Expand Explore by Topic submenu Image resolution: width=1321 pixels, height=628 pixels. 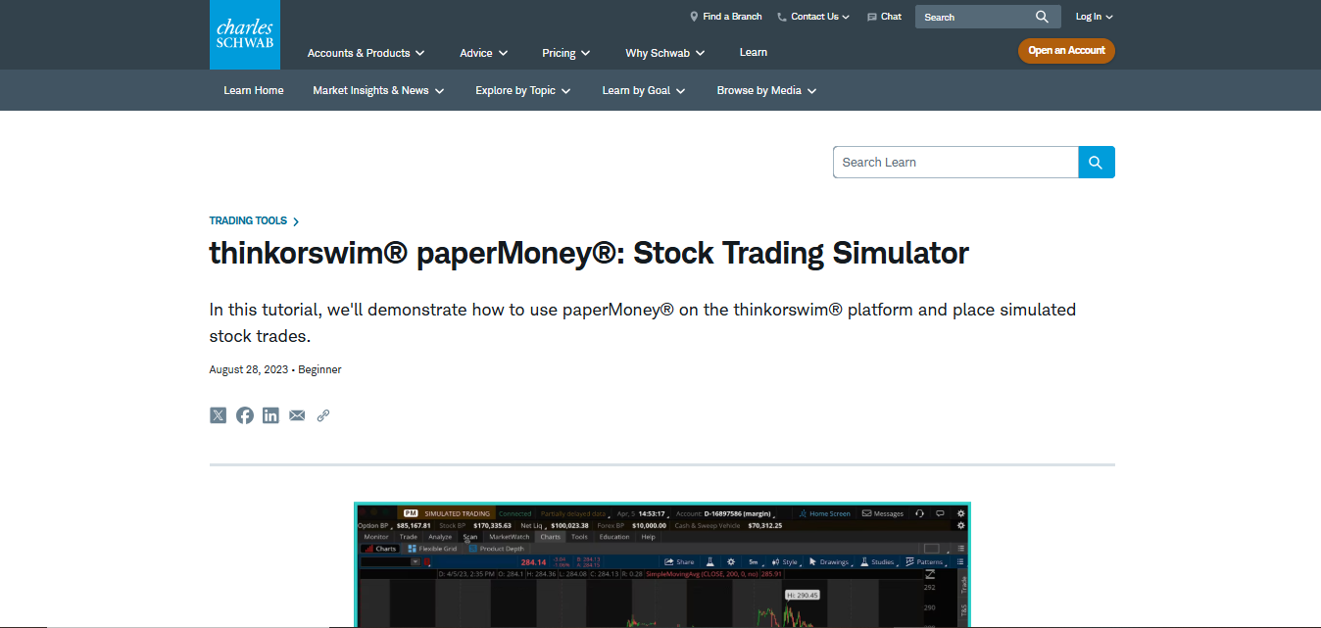[523, 90]
